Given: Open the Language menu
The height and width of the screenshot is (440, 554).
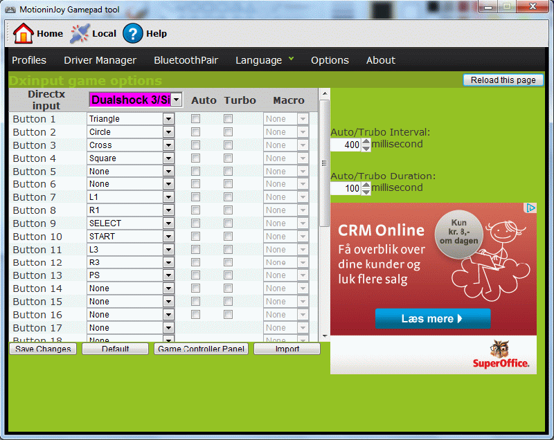Looking at the screenshot, I should coord(258,60).
